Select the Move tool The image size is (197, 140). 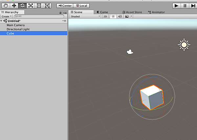tap(14, 6)
